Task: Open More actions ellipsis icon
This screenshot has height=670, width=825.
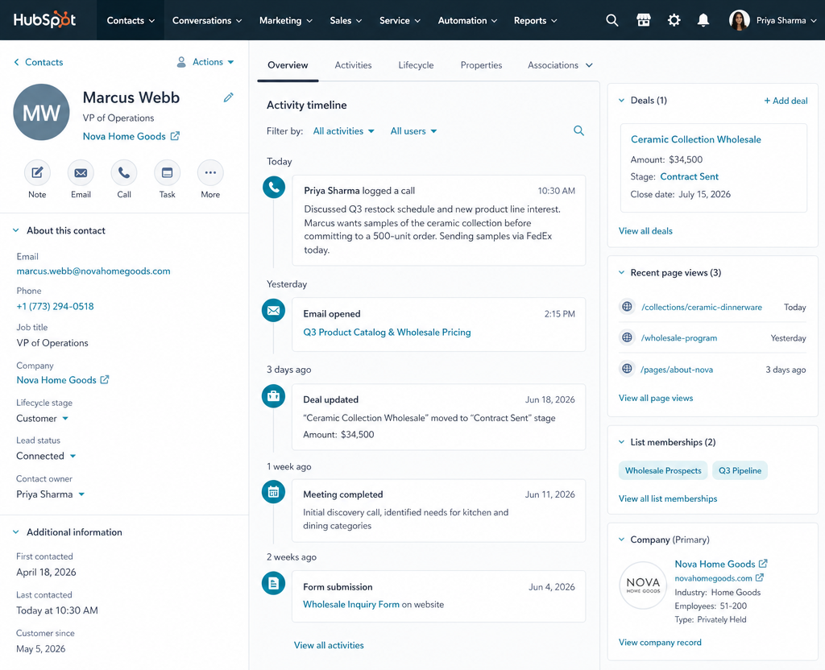Action: click(210, 172)
